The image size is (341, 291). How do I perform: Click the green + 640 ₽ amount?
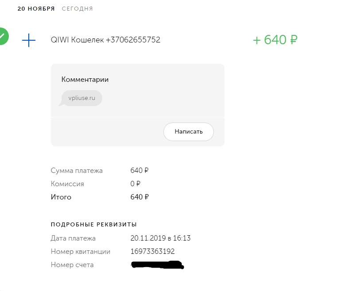pos(275,40)
